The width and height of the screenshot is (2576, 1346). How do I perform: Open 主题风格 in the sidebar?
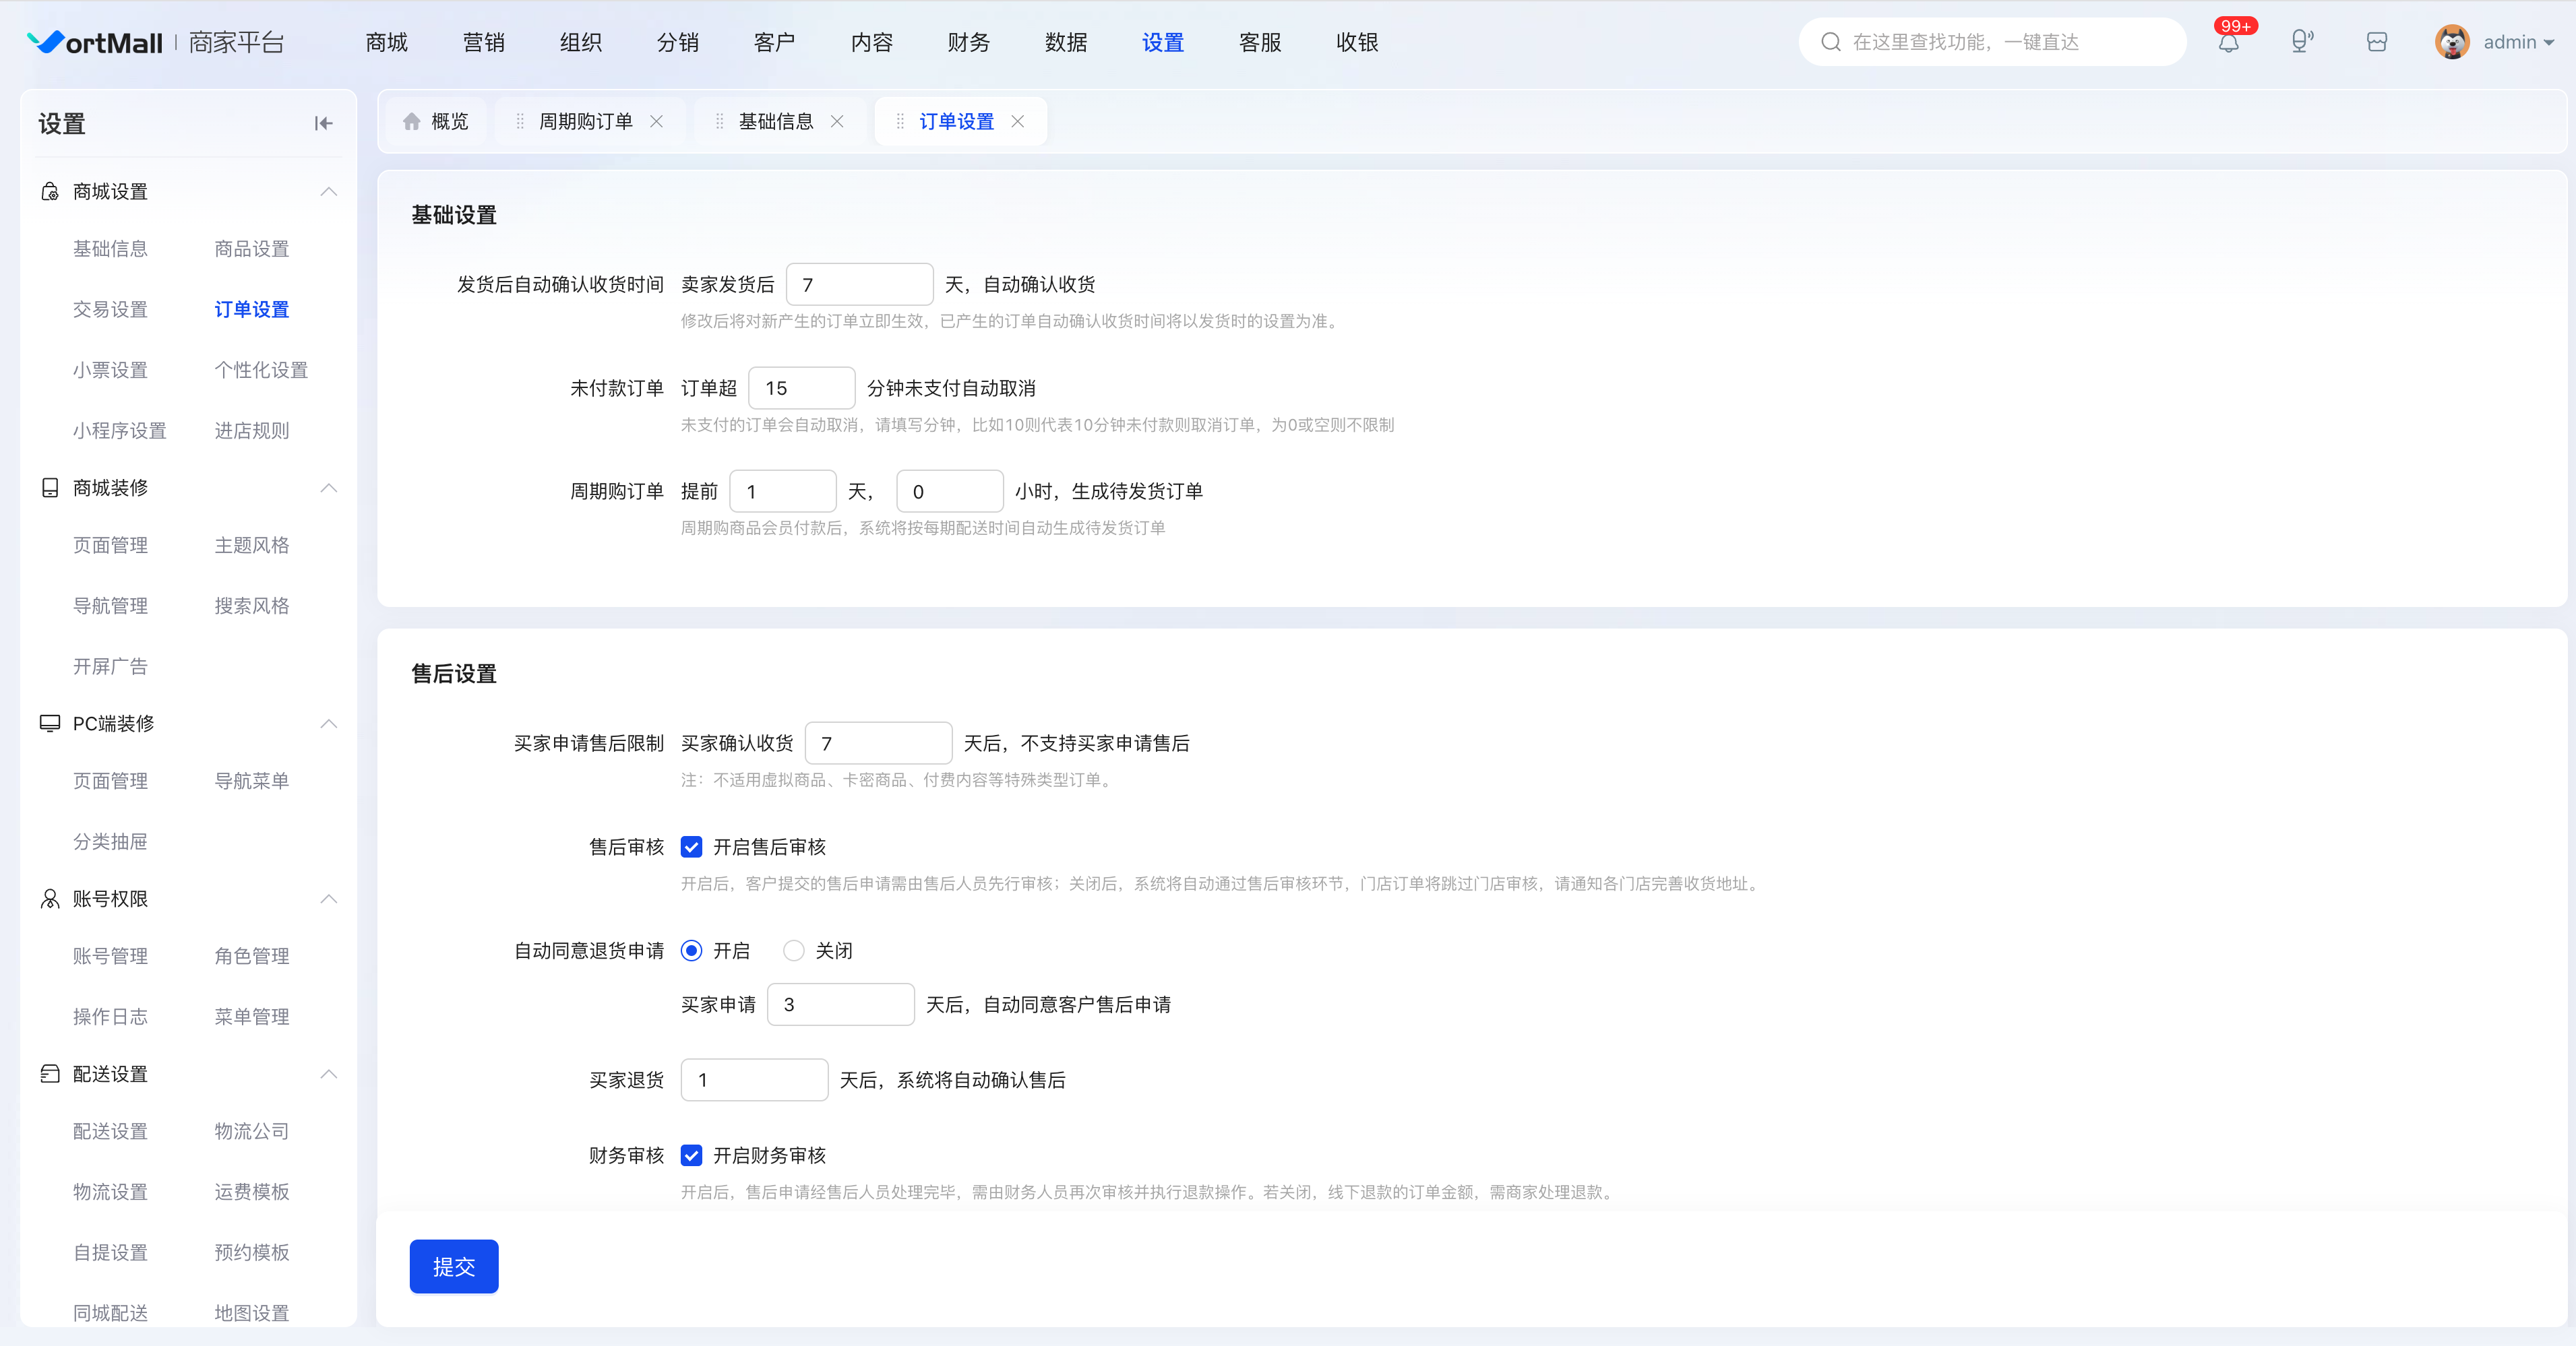point(252,546)
